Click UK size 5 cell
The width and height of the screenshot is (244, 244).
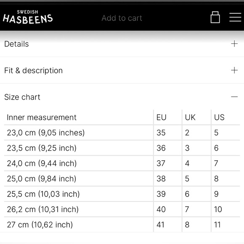[196, 178]
